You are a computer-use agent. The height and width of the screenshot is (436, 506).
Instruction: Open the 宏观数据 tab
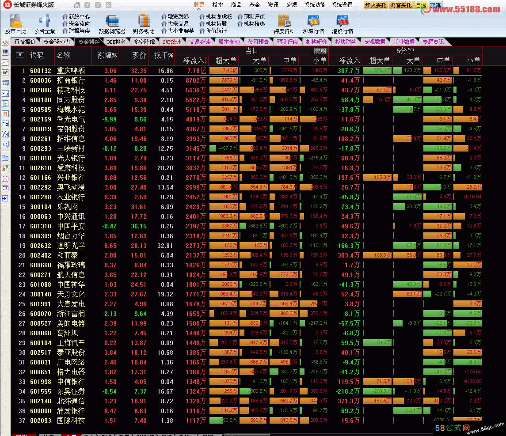(375, 42)
